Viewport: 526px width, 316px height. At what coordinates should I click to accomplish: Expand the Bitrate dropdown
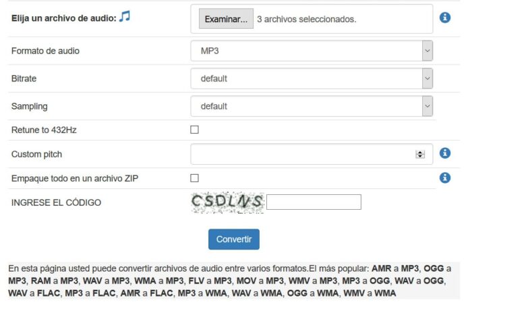tap(312, 79)
